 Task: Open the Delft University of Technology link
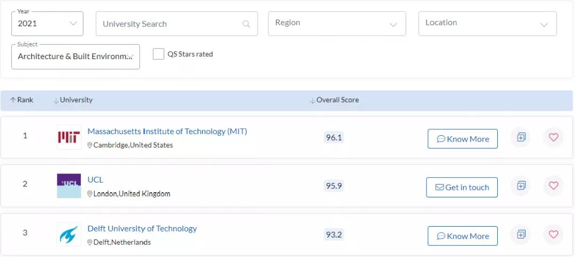point(142,229)
